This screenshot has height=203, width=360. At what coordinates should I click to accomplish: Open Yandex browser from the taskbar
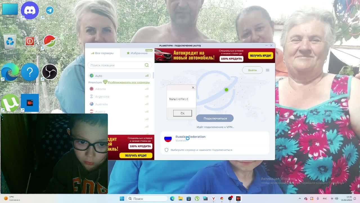[213, 198]
